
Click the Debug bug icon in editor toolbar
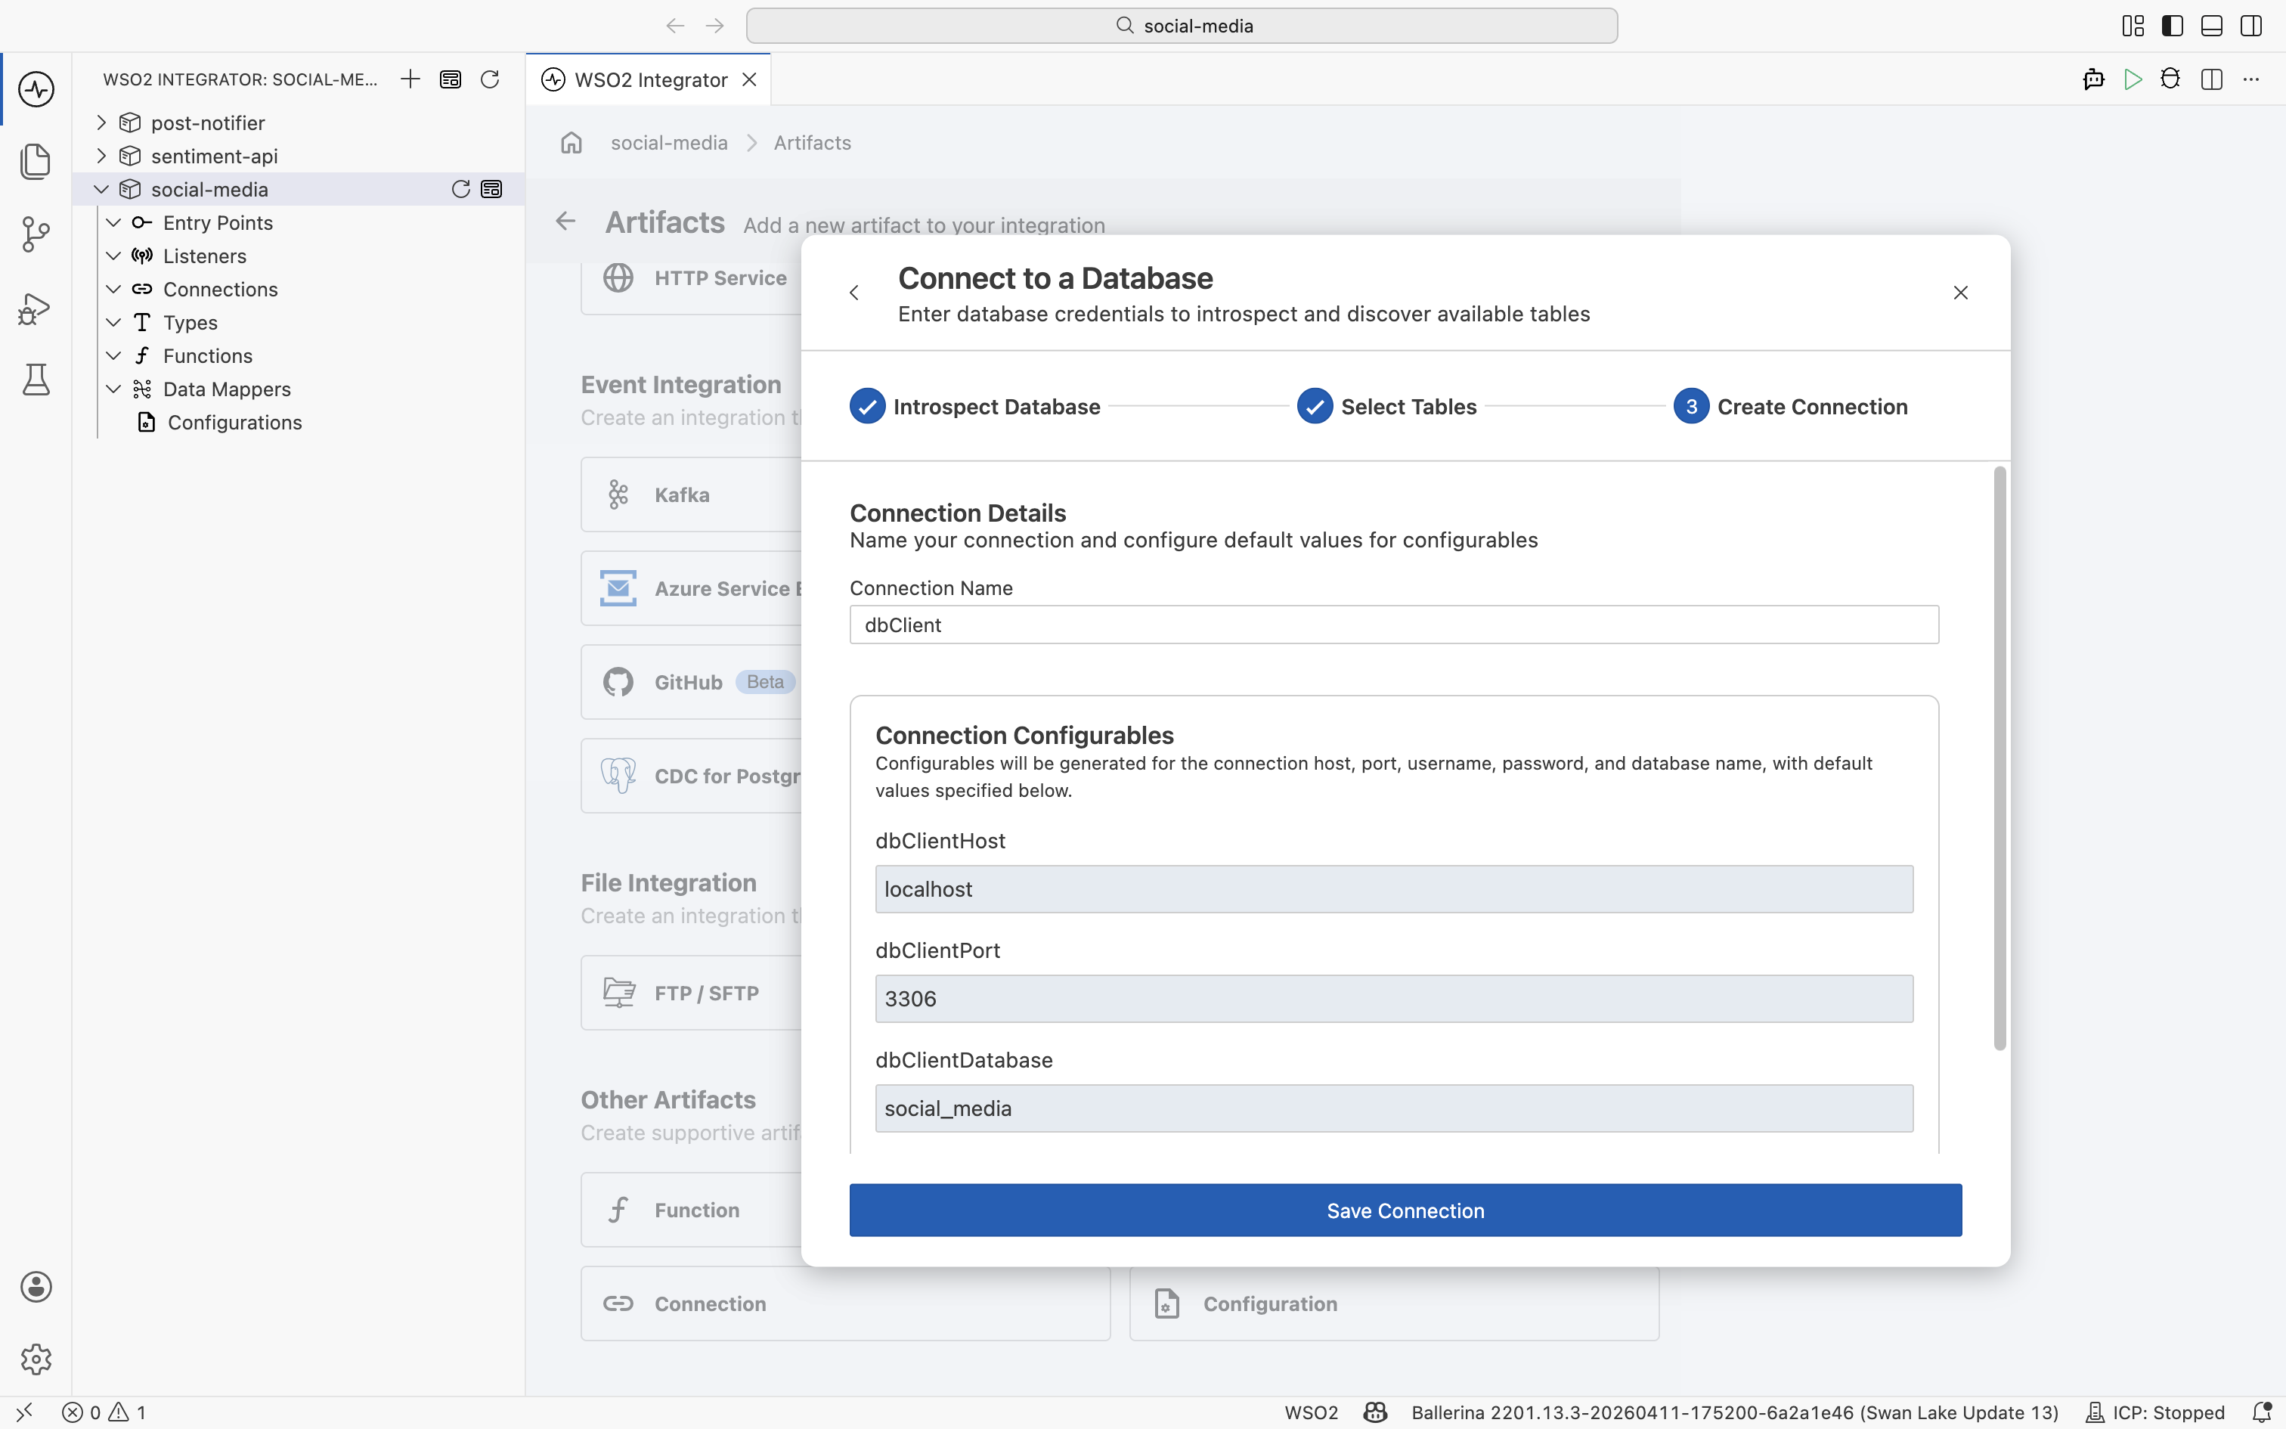[2171, 79]
